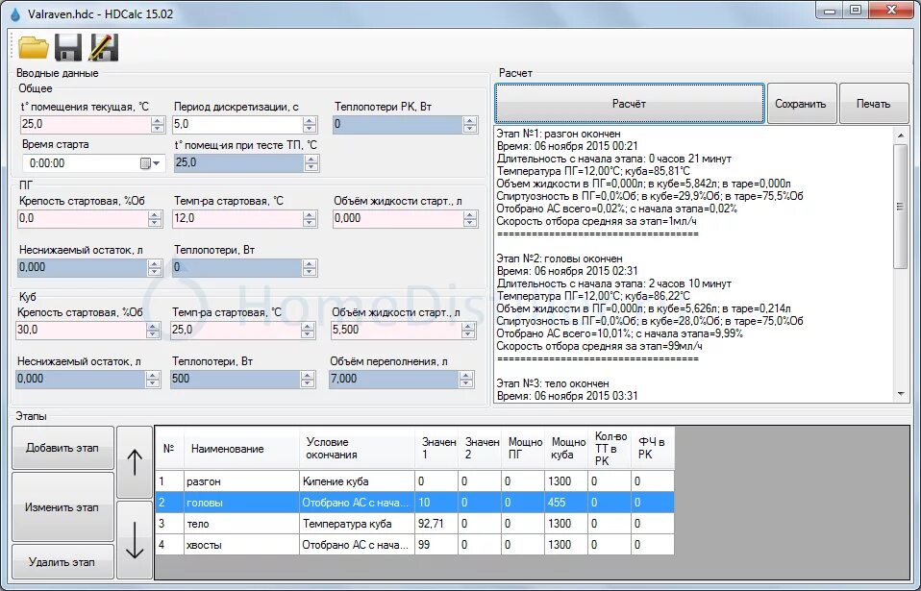Click the save-as floppy with pencil icon

pos(104,47)
